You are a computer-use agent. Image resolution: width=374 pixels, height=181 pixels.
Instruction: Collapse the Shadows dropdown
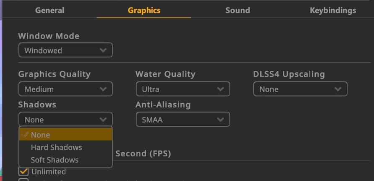tap(65, 120)
